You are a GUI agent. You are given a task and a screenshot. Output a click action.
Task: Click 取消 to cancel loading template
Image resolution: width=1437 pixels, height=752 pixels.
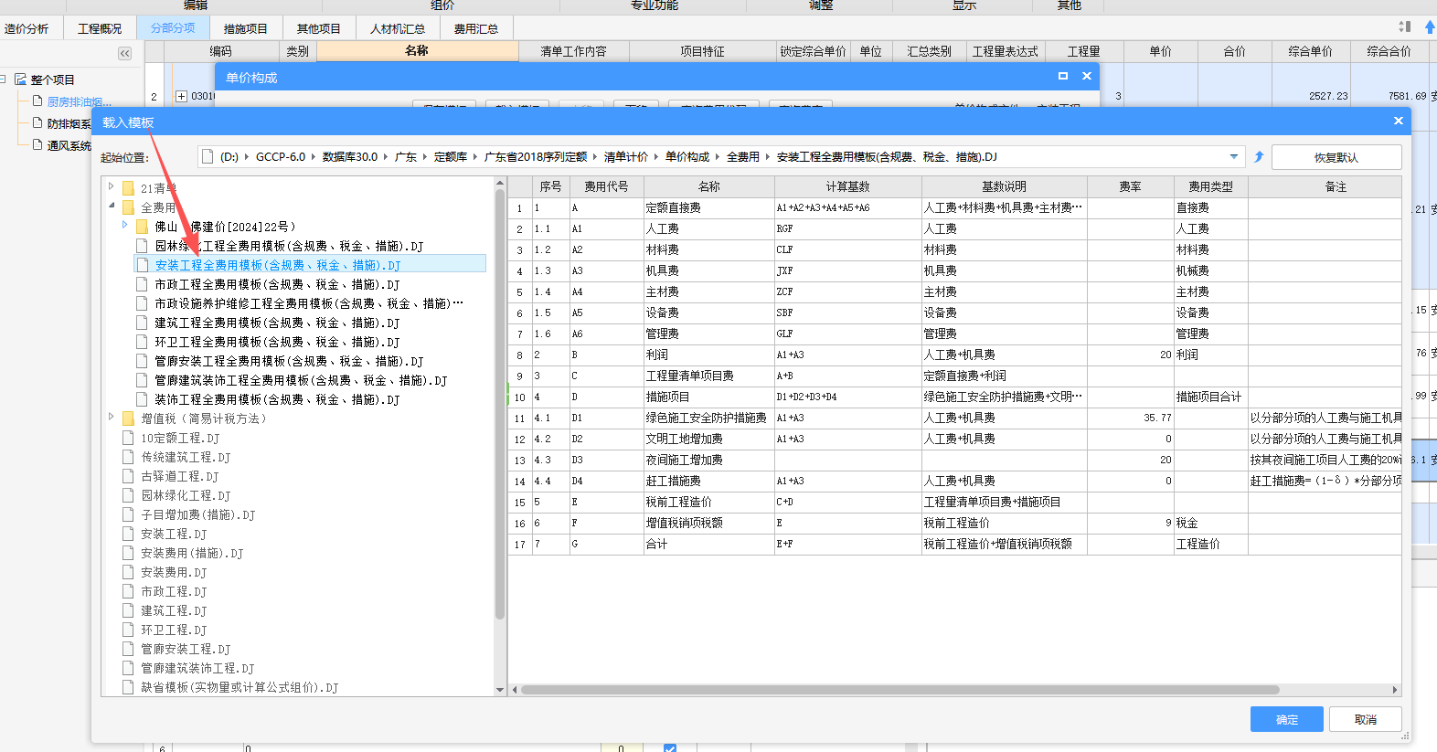[x=1366, y=719]
